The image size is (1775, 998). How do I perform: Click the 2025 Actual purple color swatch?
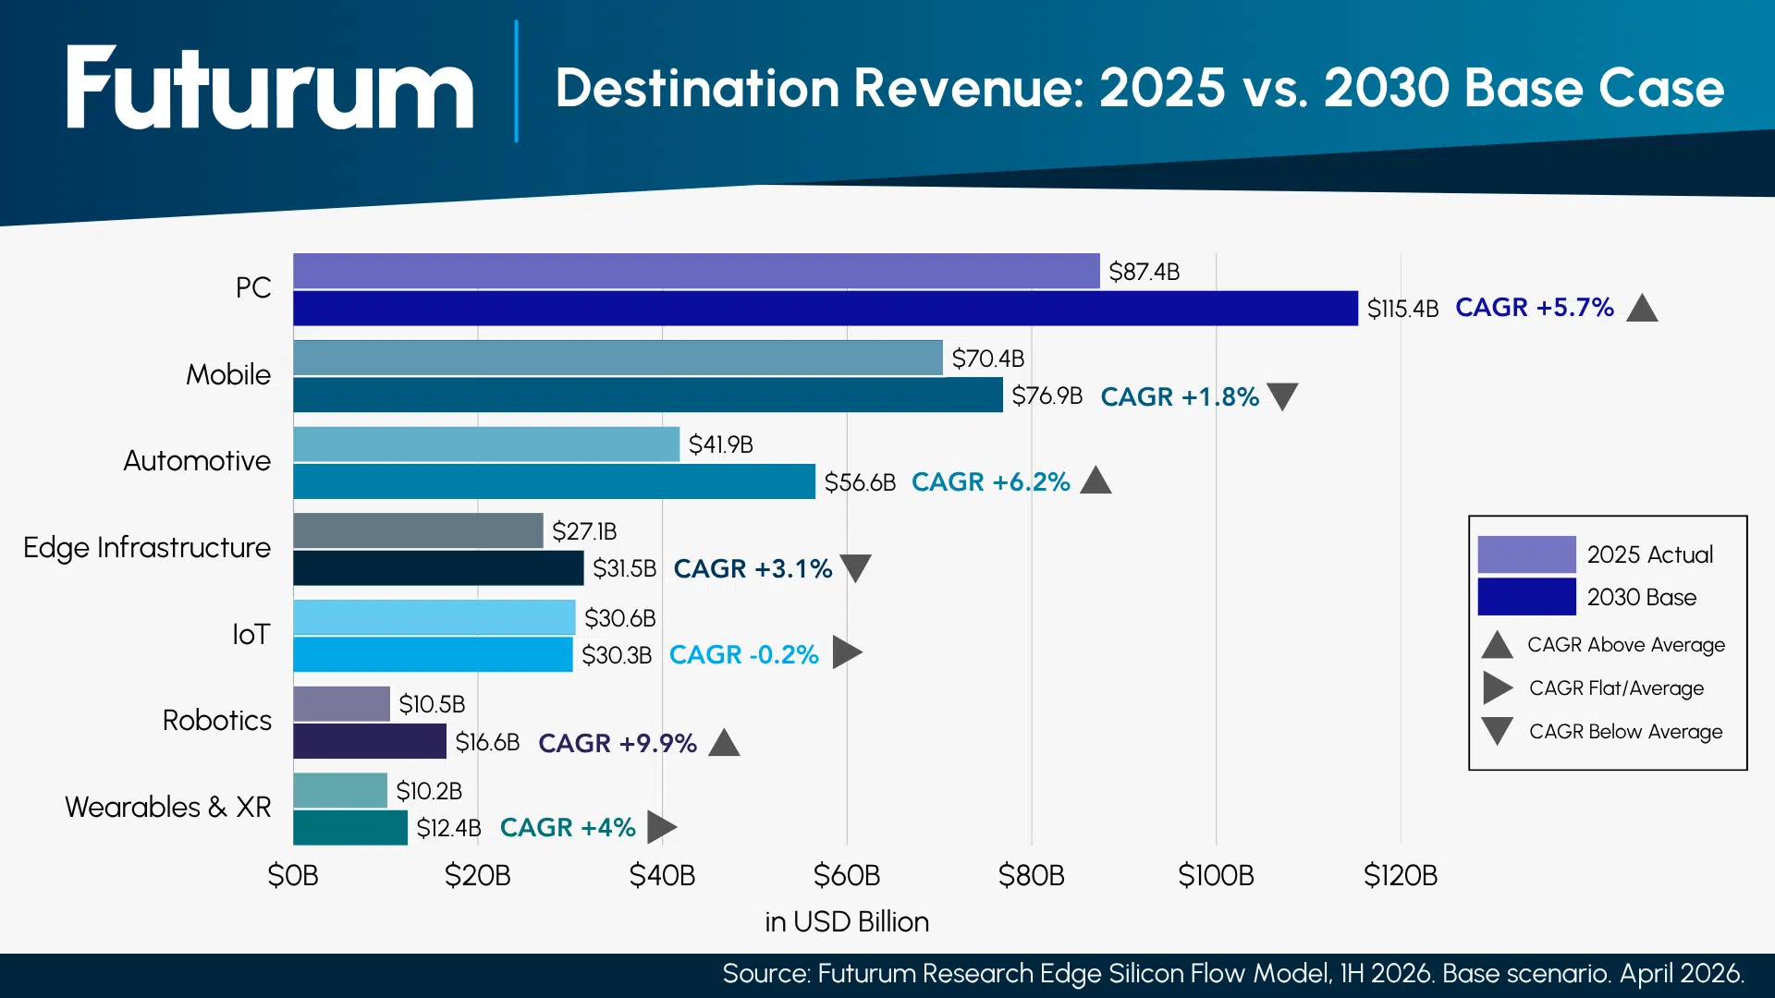[1527, 554]
